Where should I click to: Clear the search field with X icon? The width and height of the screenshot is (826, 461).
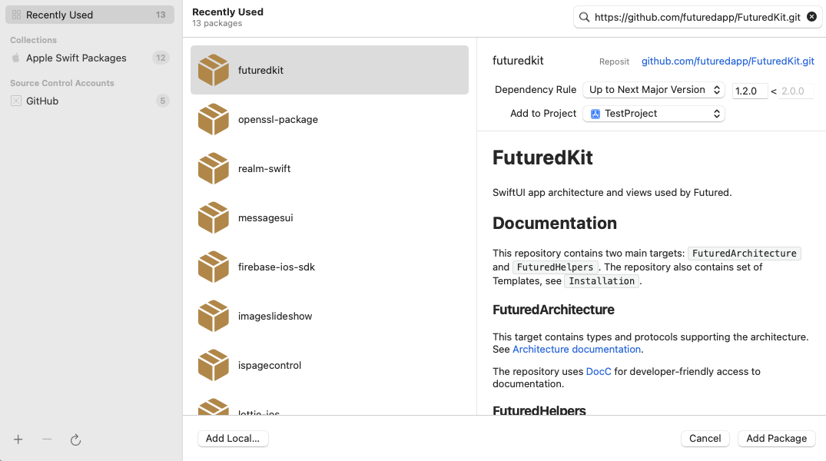[811, 17]
